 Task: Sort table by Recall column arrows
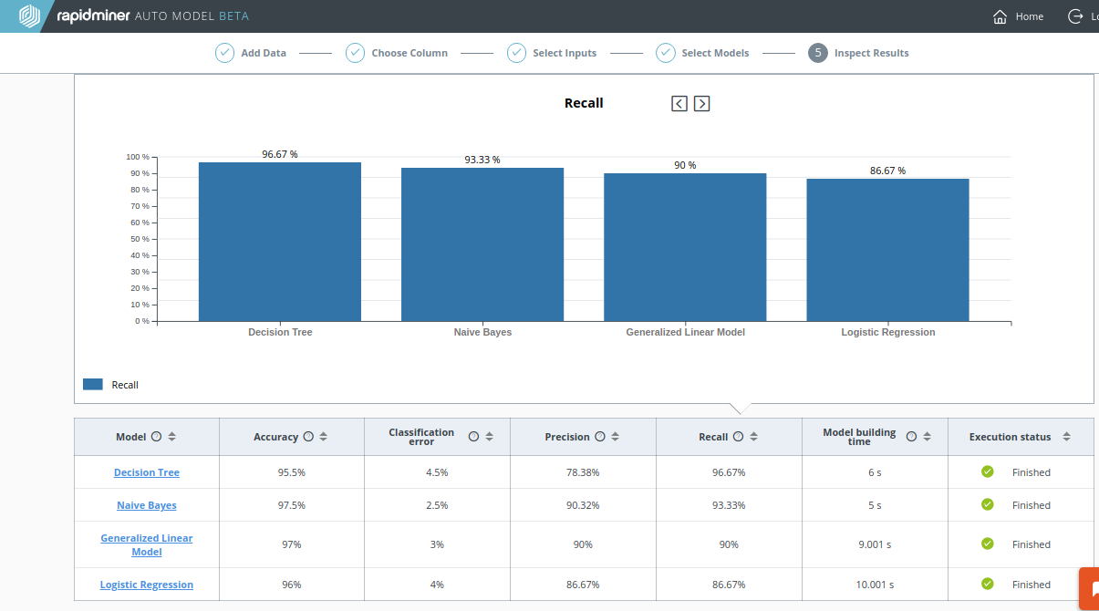tap(753, 437)
